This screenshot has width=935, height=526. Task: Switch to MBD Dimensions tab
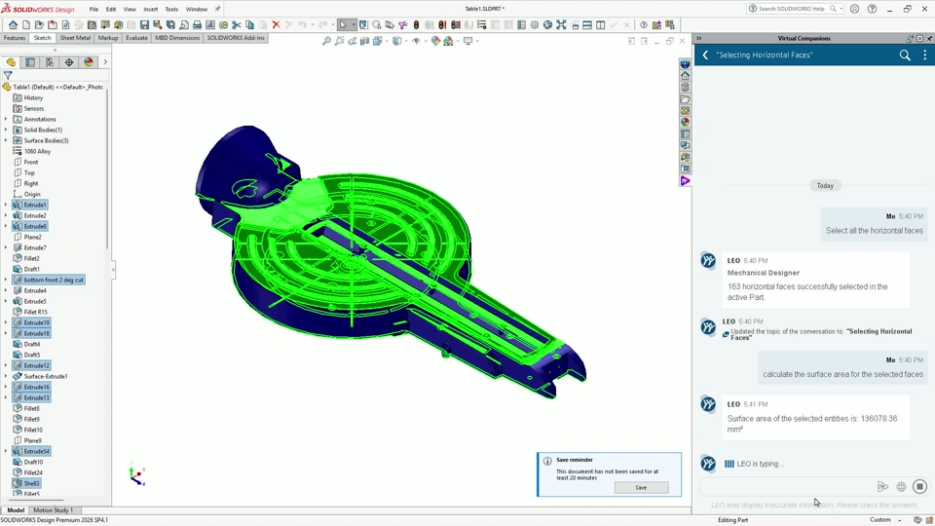(x=177, y=38)
